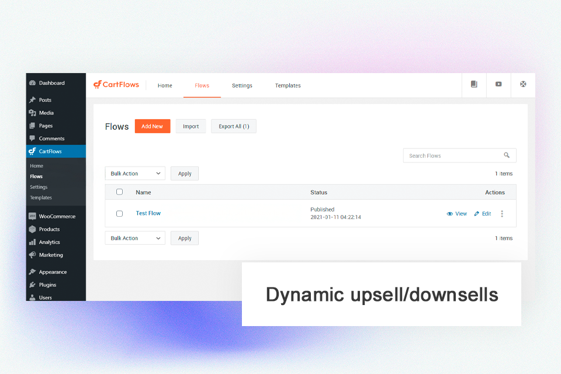Click the Appearance paintbrush icon

coord(33,272)
